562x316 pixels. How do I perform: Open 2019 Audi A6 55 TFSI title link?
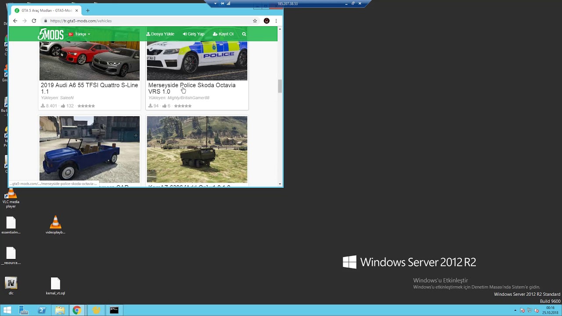[89, 88]
